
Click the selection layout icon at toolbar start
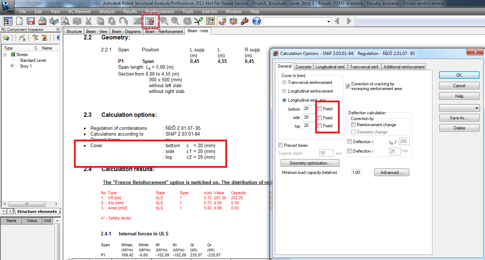tap(8, 21)
